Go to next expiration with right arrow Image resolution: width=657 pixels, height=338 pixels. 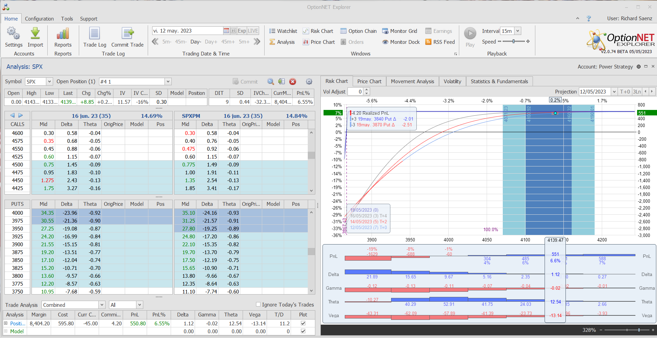(21, 115)
